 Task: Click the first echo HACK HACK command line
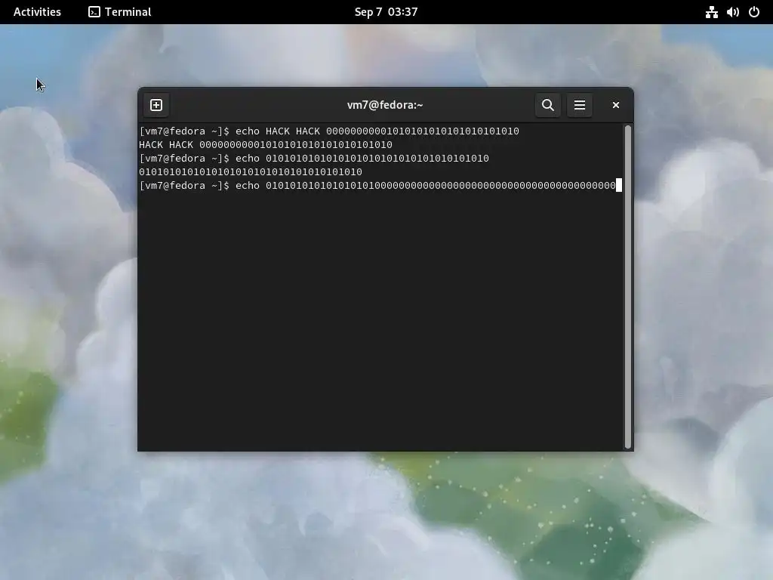tap(329, 131)
